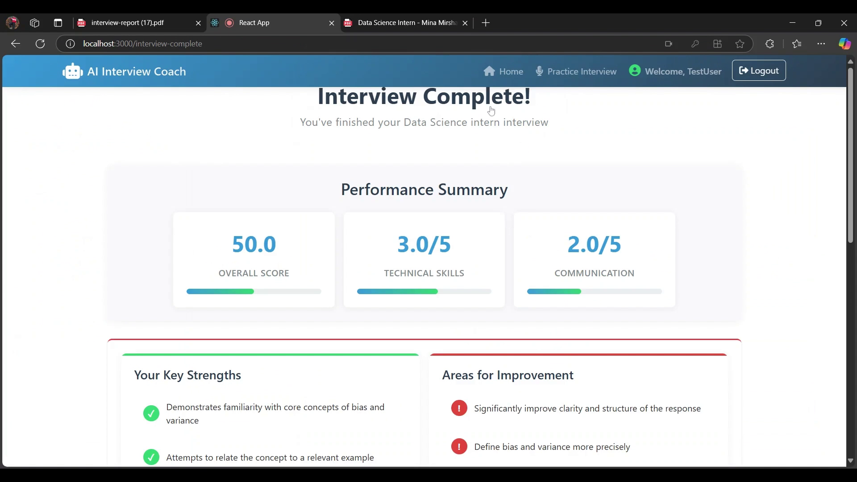This screenshot has height=482, width=857.
Task: Open the browser Extensions puzzle icon
Action: (770, 44)
